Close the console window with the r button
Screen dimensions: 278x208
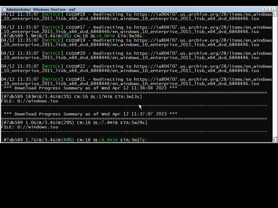click(274, 9)
